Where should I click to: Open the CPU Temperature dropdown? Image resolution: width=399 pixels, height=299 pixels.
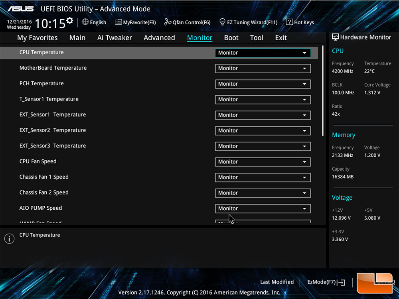click(x=263, y=53)
